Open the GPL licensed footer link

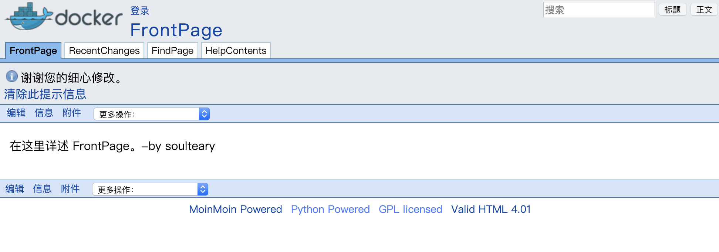tap(411, 209)
